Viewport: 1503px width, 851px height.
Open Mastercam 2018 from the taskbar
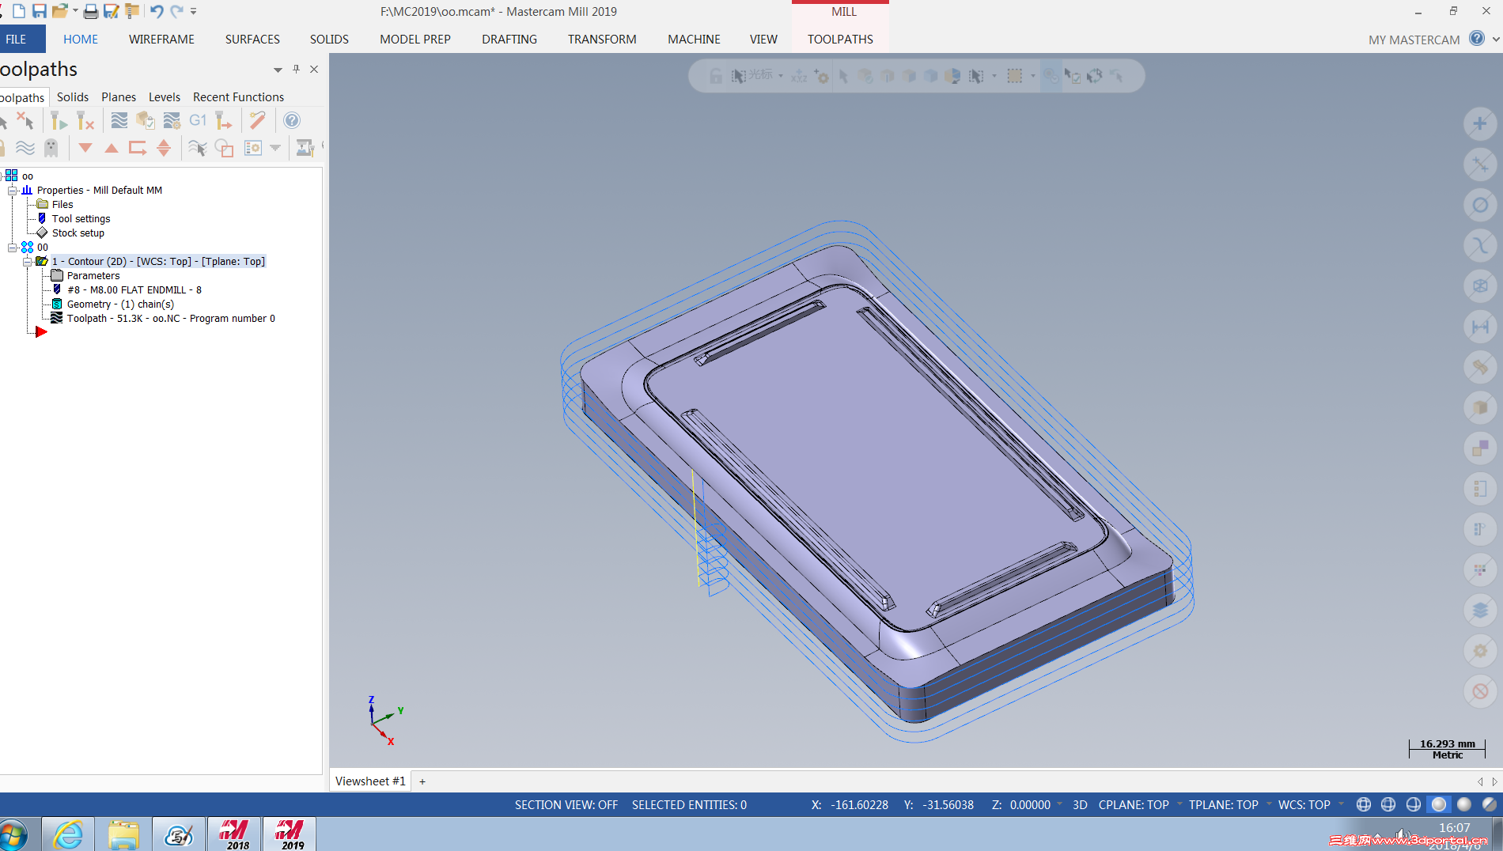click(234, 834)
